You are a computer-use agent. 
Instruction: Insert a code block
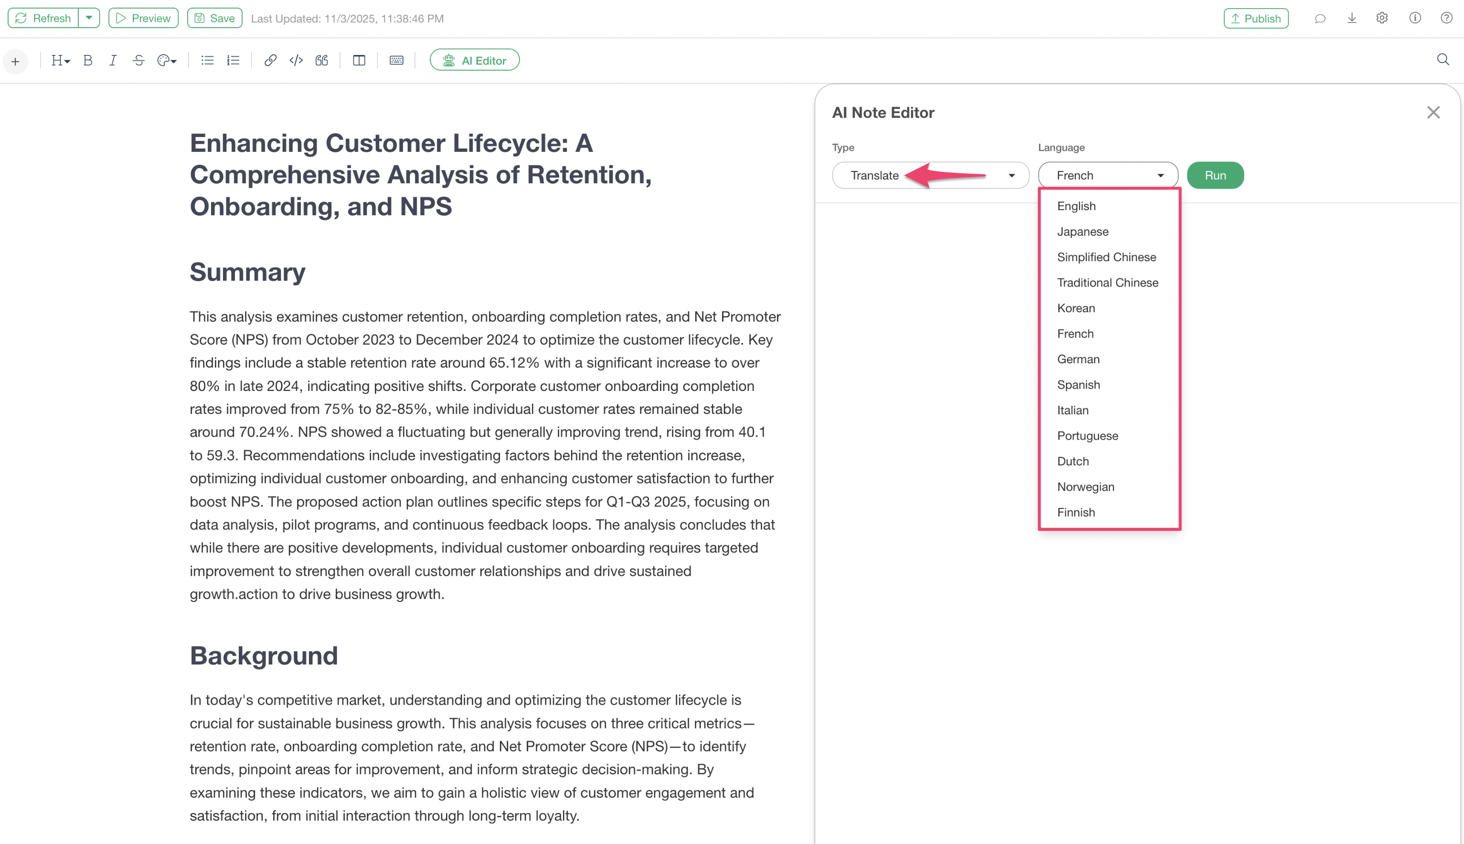tap(296, 60)
